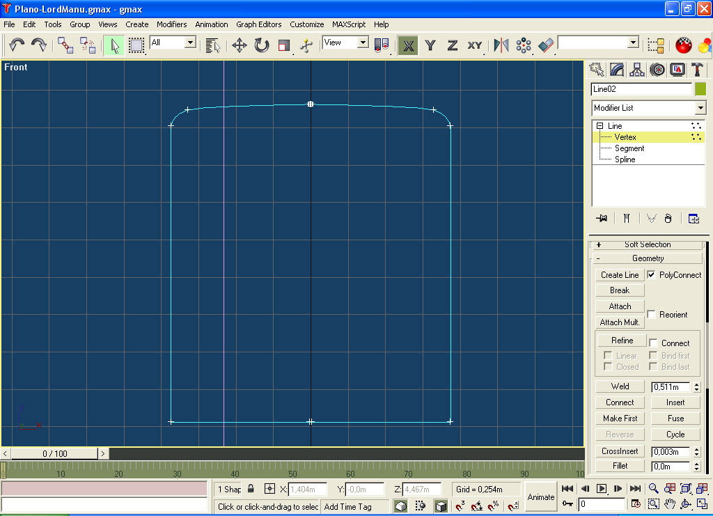Open the Hierarchy command panel tab
The image size is (713, 516).
636,70
